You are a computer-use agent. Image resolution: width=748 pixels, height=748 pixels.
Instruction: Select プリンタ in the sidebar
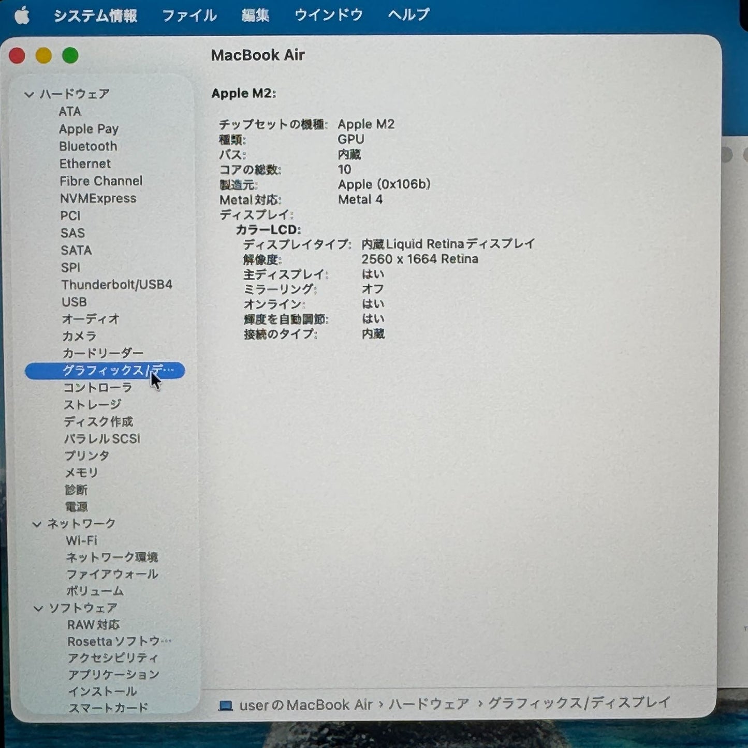87,456
